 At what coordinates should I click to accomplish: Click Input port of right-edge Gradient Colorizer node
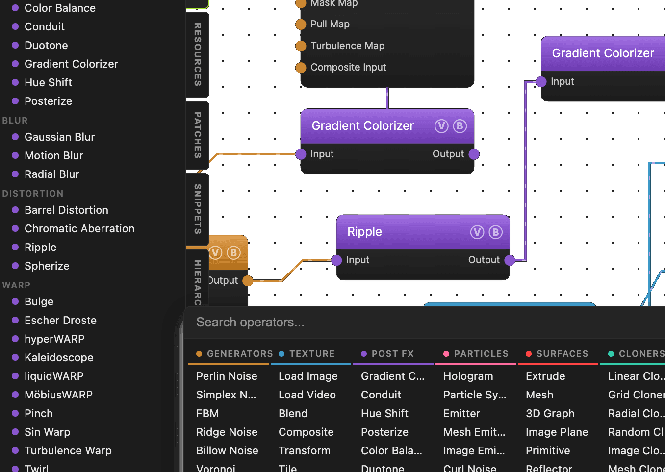541,82
